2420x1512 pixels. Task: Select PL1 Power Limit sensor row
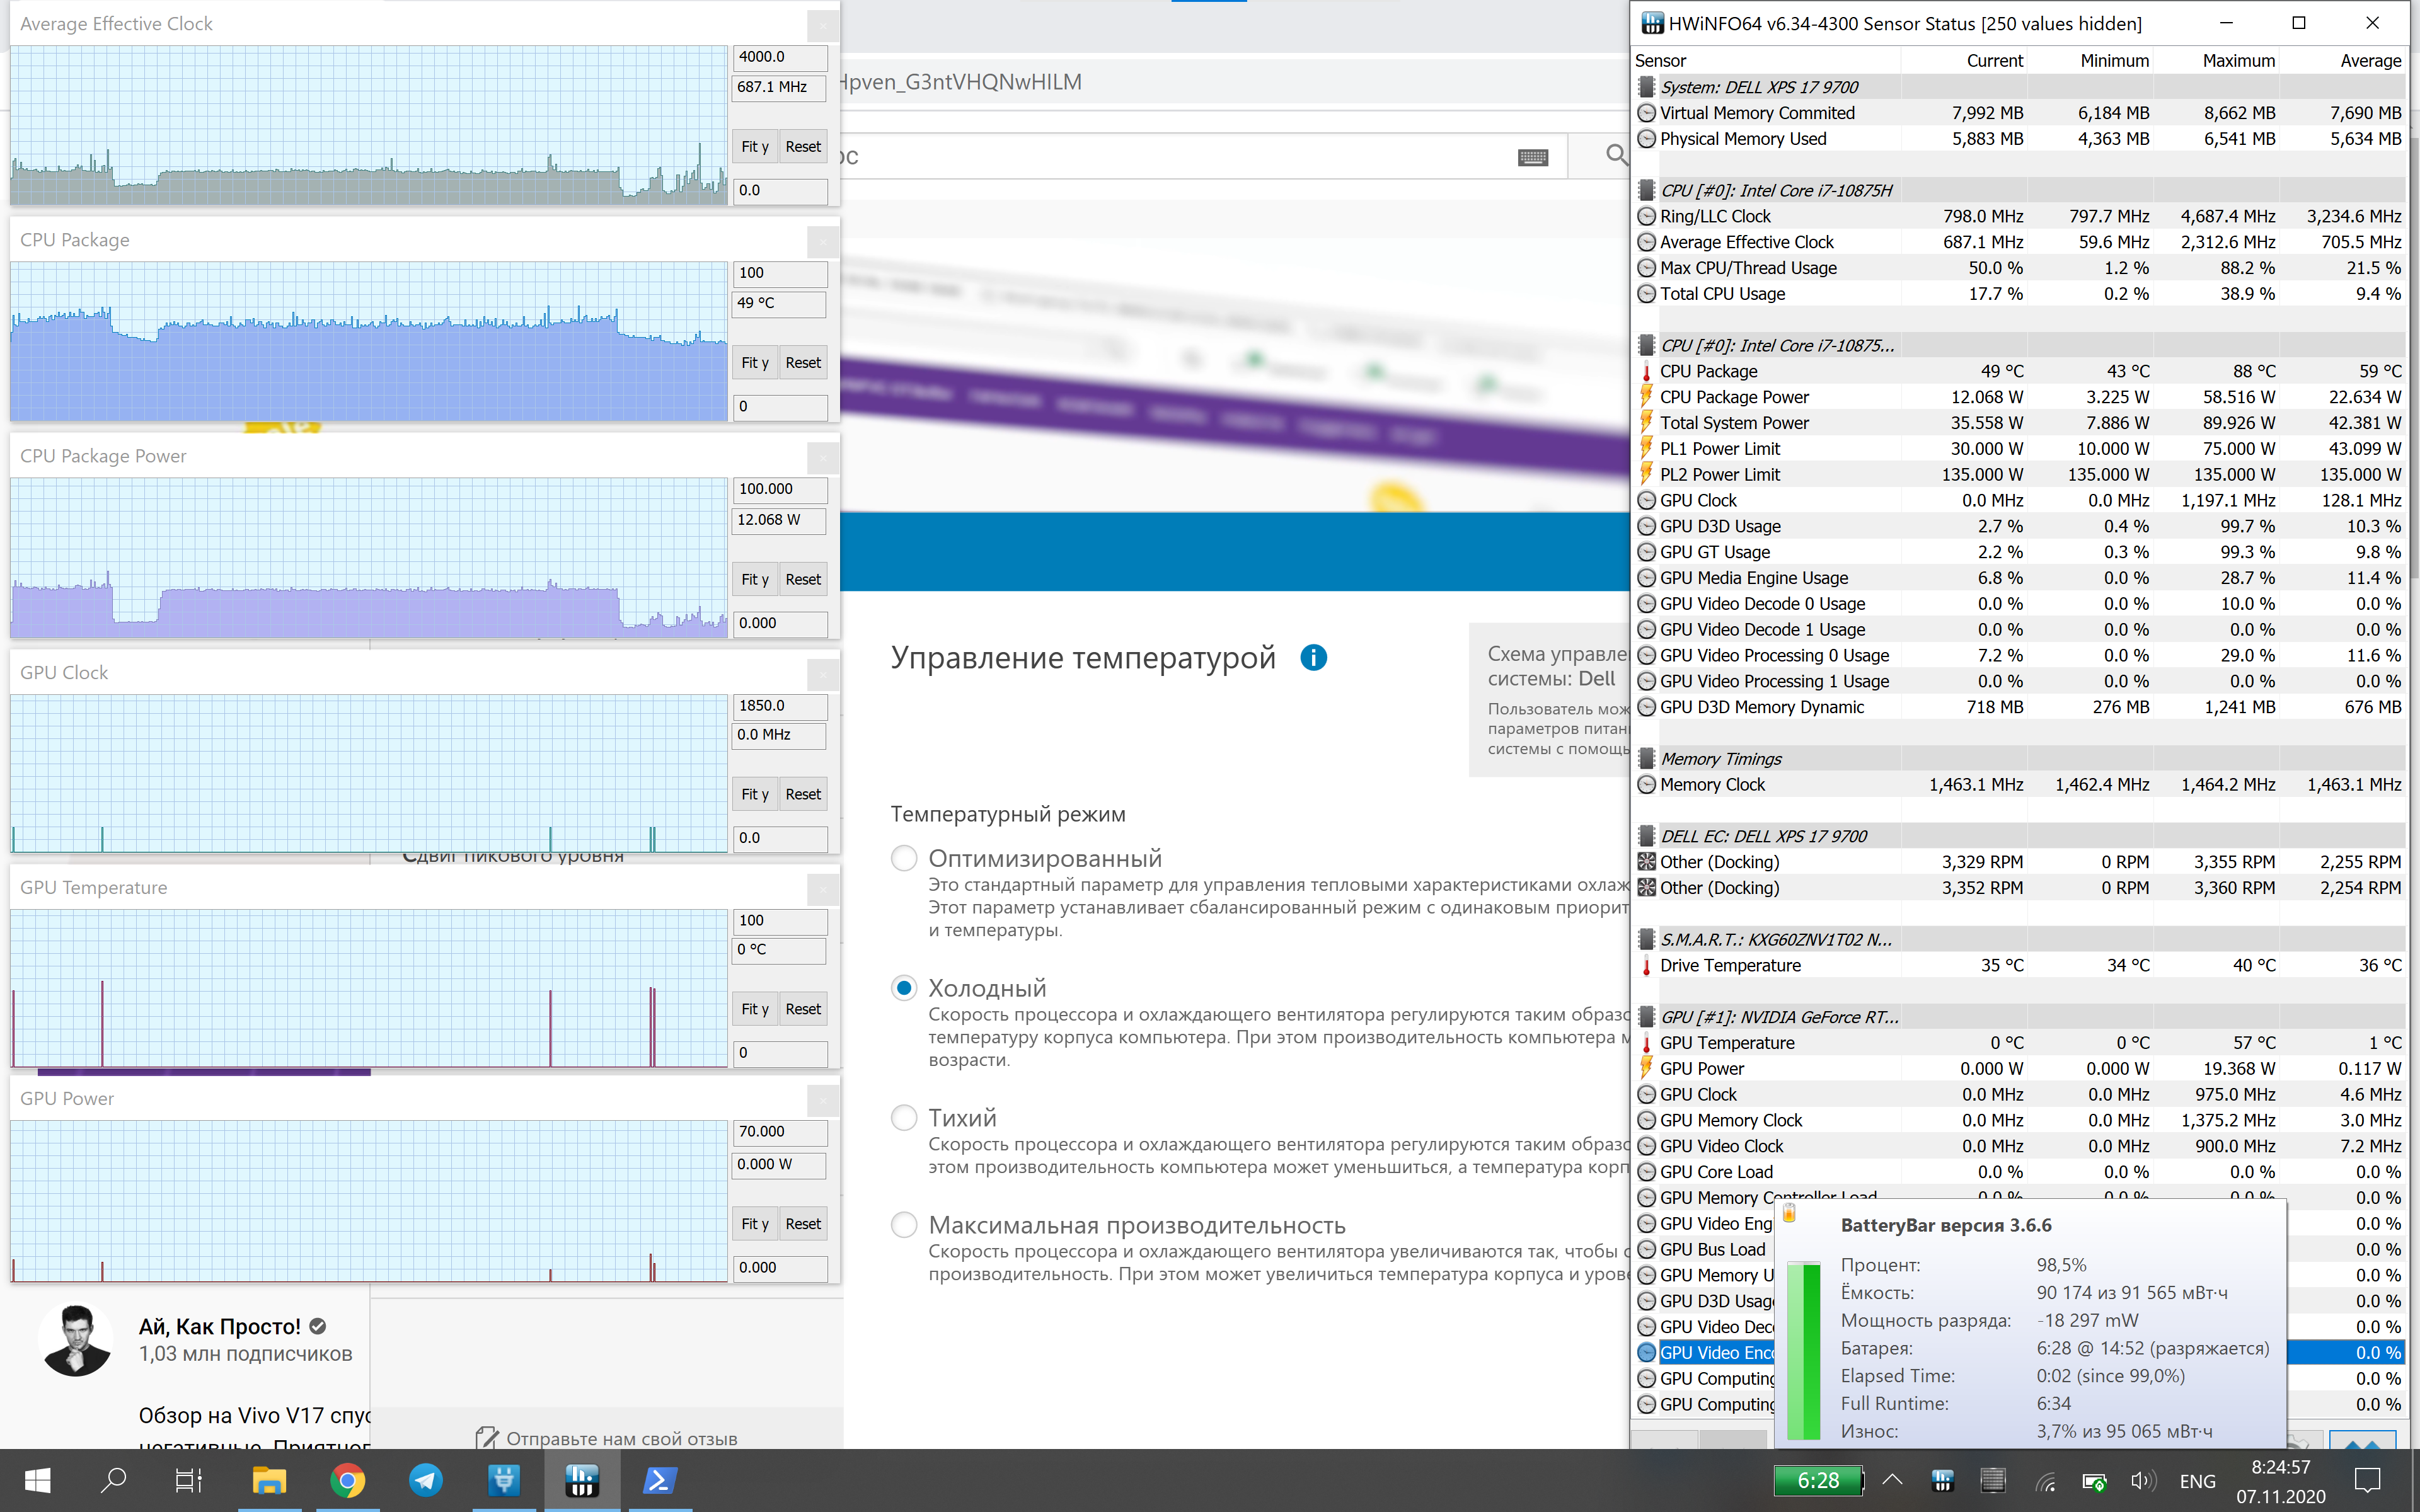tap(2019, 449)
